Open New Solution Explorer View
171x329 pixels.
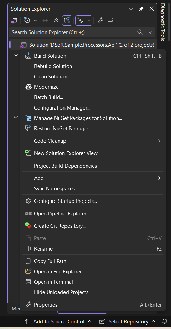pos(93,153)
